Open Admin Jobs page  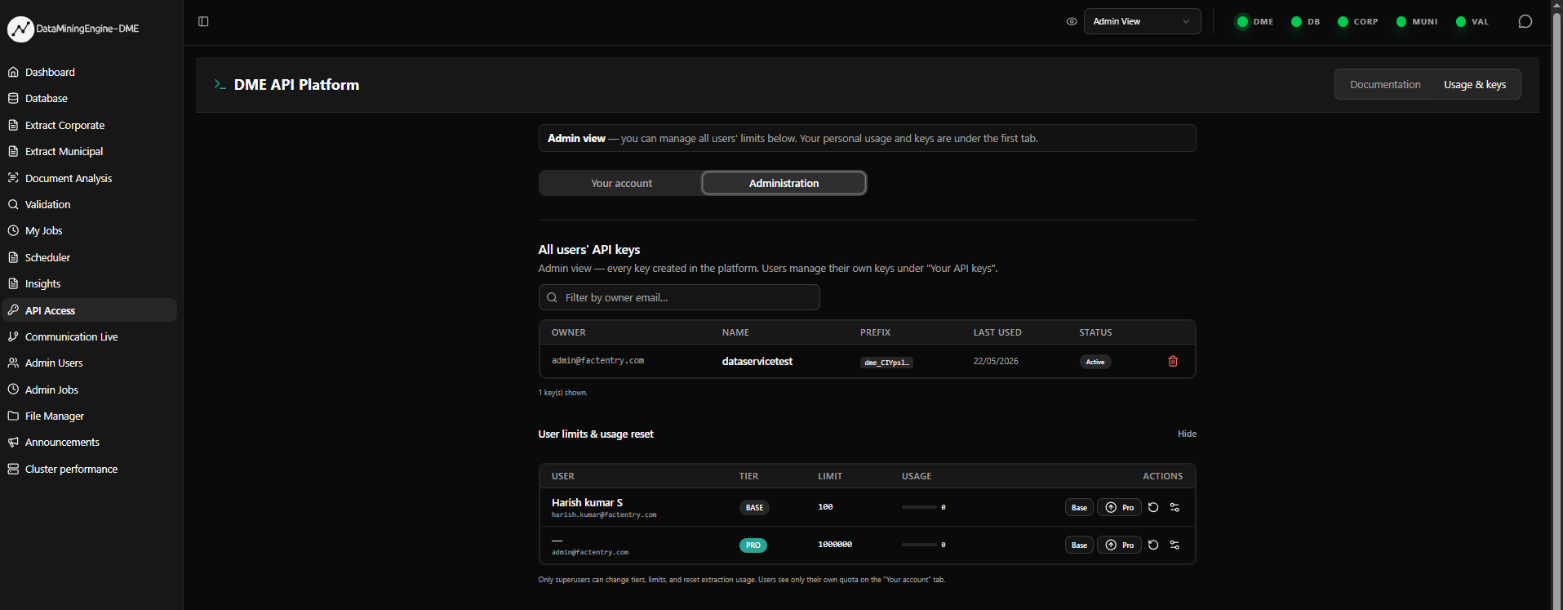[x=90, y=390]
